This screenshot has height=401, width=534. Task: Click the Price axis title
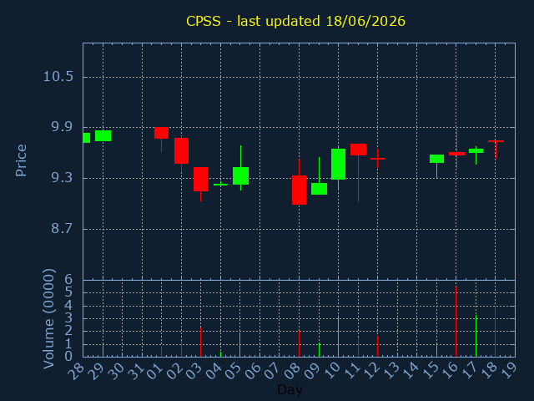21,160
